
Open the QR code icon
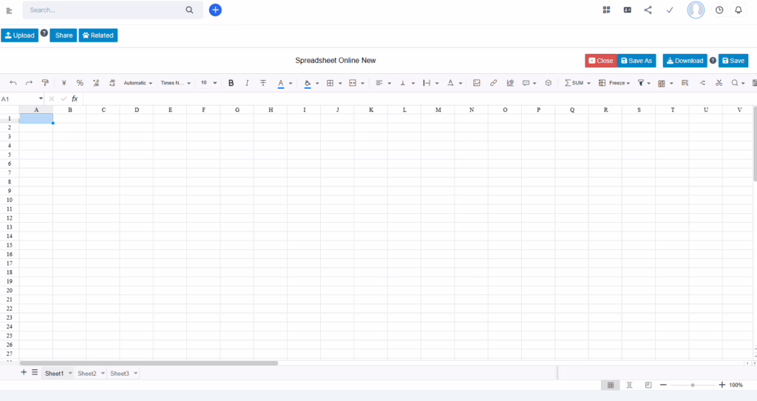(606, 10)
